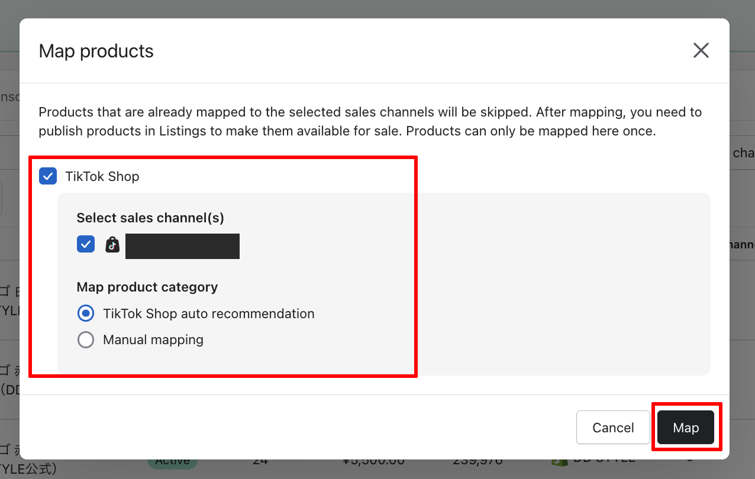Click the "Map products" dialog title
This screenshot has height=479, width=755.
click(x=96, y=51)
